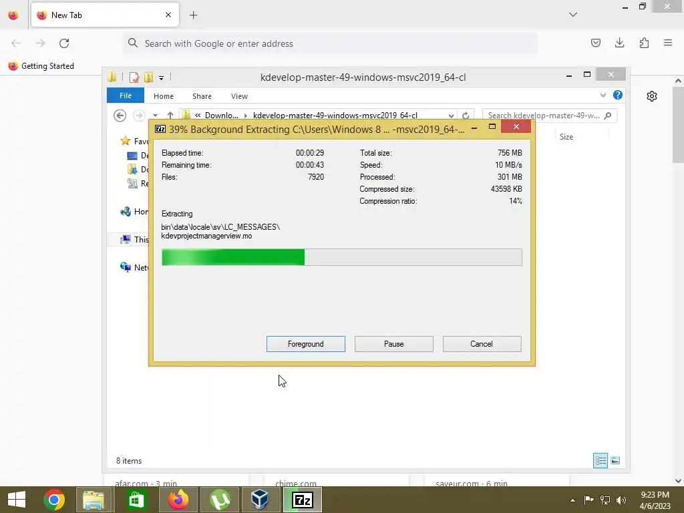This screenshot has height=513, width=684.
Task: Switch to the View ribbon tab
Action: [239, 96]
